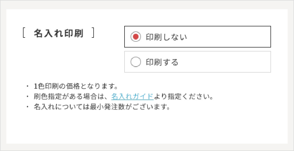The image size is (294, 151).
Task: Click empty space inside the 印刷する option box
Action: [227, 62]
